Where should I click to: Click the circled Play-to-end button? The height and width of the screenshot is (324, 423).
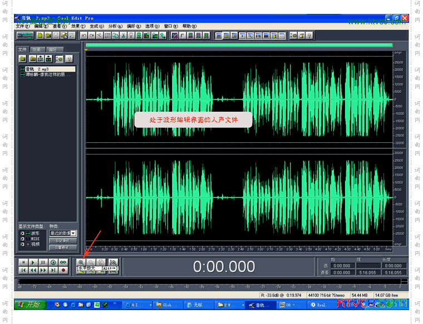tap(53, 262)
